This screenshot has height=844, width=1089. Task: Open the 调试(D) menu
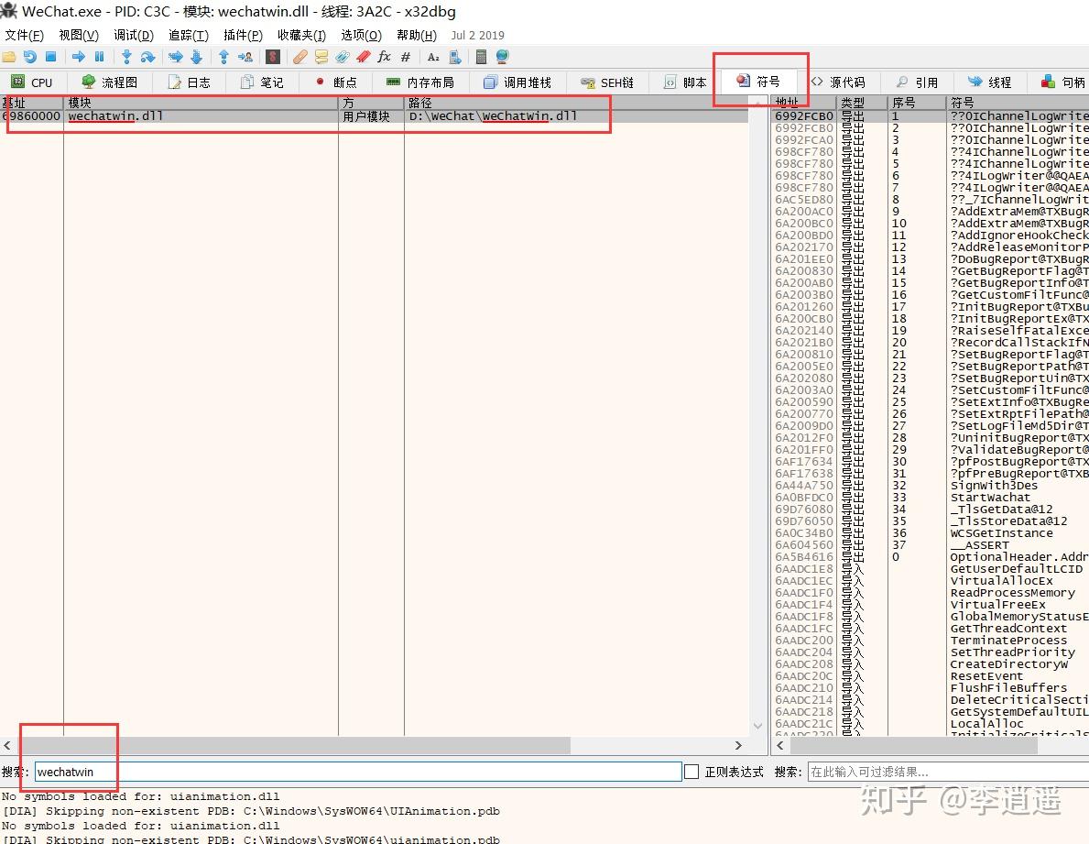(134, 36)
